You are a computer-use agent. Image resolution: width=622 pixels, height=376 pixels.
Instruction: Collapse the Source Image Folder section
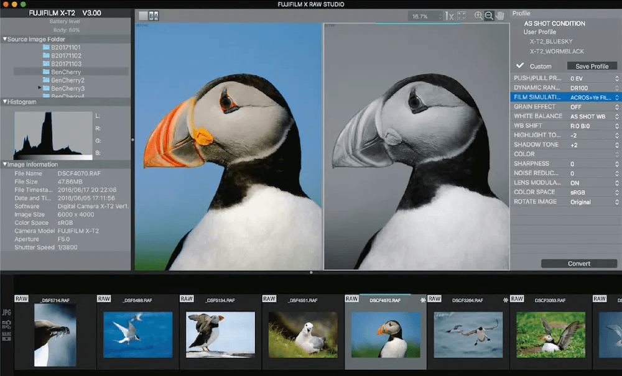(x=5, y=39)
